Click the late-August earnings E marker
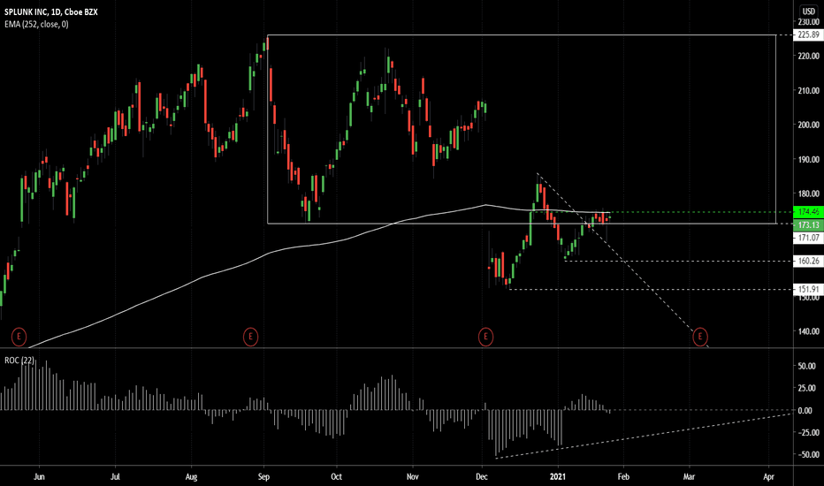The height and width of the screenshot is (486, 824). 251,337
